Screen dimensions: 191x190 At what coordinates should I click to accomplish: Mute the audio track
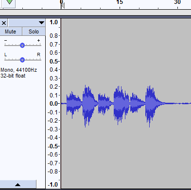[11, 32]
